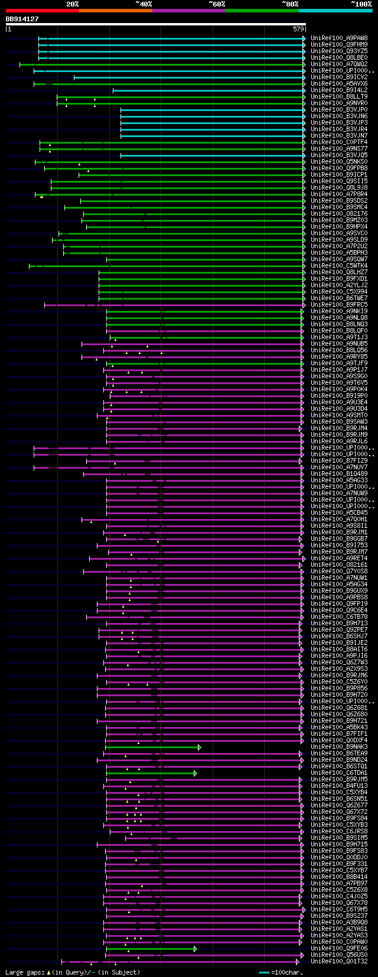Click the purple alignment bar of UniRef100_B8LQF0
The width and height of the screenshot is (378, 977).
point(205,330)
